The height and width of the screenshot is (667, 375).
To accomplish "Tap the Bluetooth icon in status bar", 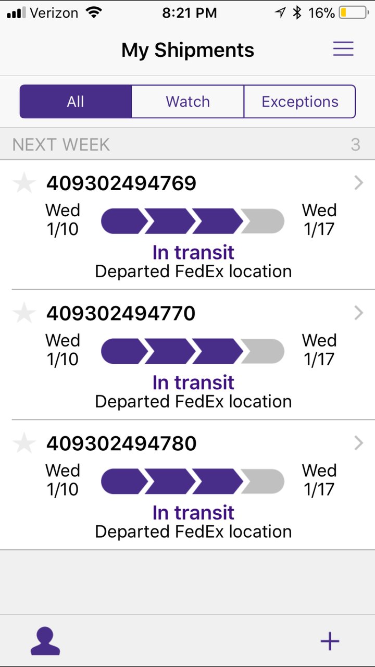I will [297, 13].
